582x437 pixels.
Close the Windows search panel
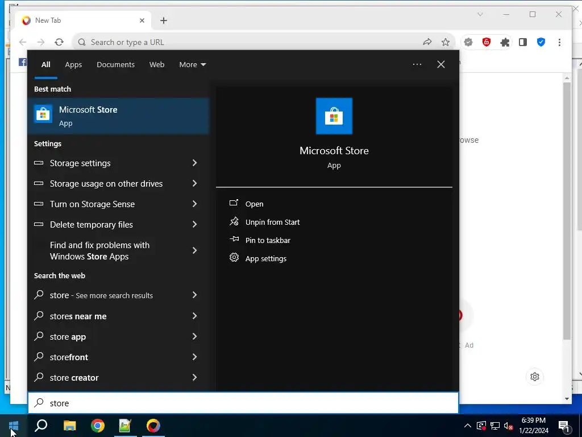click(440, 64)
